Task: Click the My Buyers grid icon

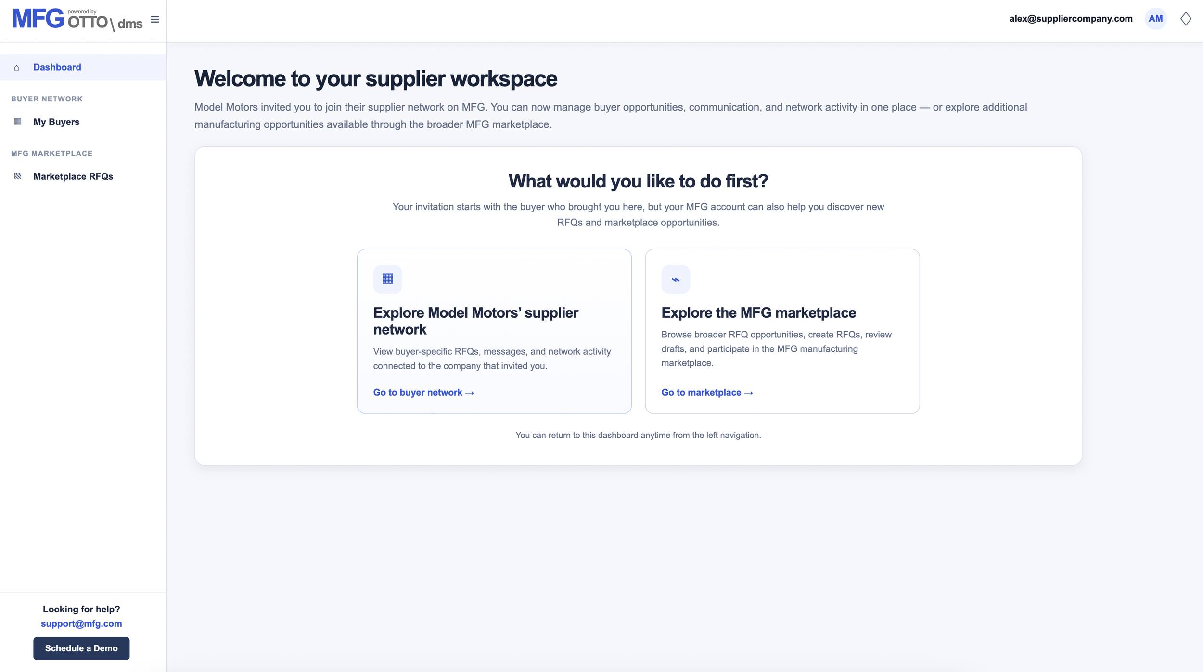Action: [18, 122]
